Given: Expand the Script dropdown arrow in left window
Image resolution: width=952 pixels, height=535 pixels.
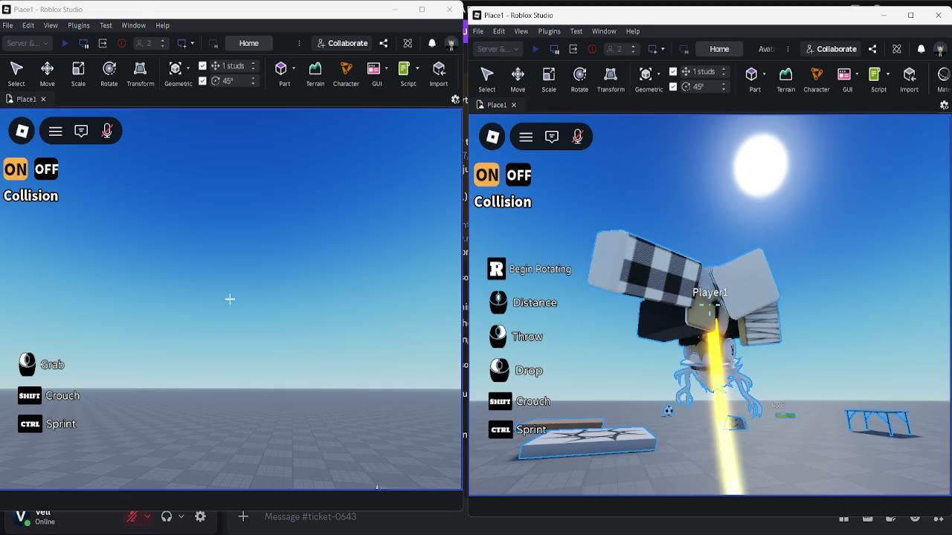Looking at the screenshot, I should 417,68.
